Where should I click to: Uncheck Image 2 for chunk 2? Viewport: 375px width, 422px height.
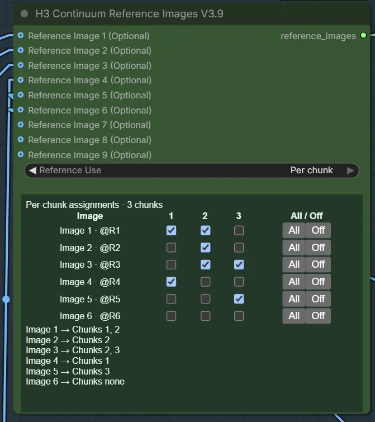pos(206,248)
